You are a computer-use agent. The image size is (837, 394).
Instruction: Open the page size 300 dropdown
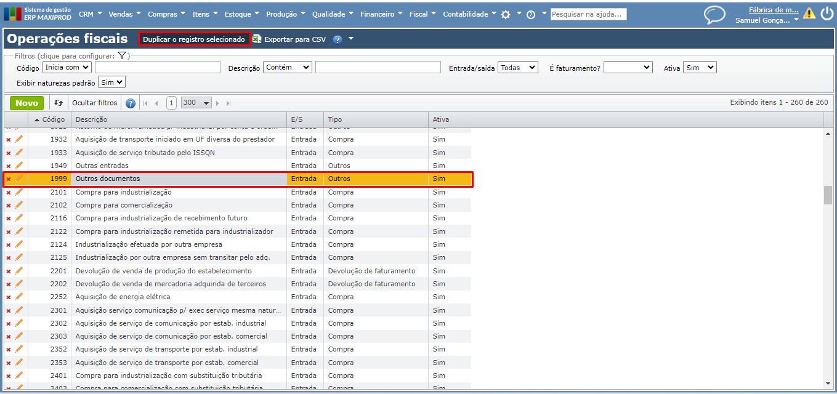(196, 103)
